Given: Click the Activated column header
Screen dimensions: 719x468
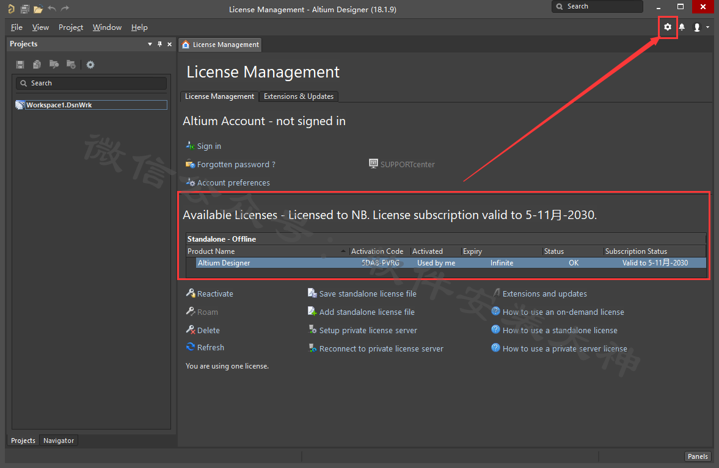Looking at the screenshot, I should point(435,251).
